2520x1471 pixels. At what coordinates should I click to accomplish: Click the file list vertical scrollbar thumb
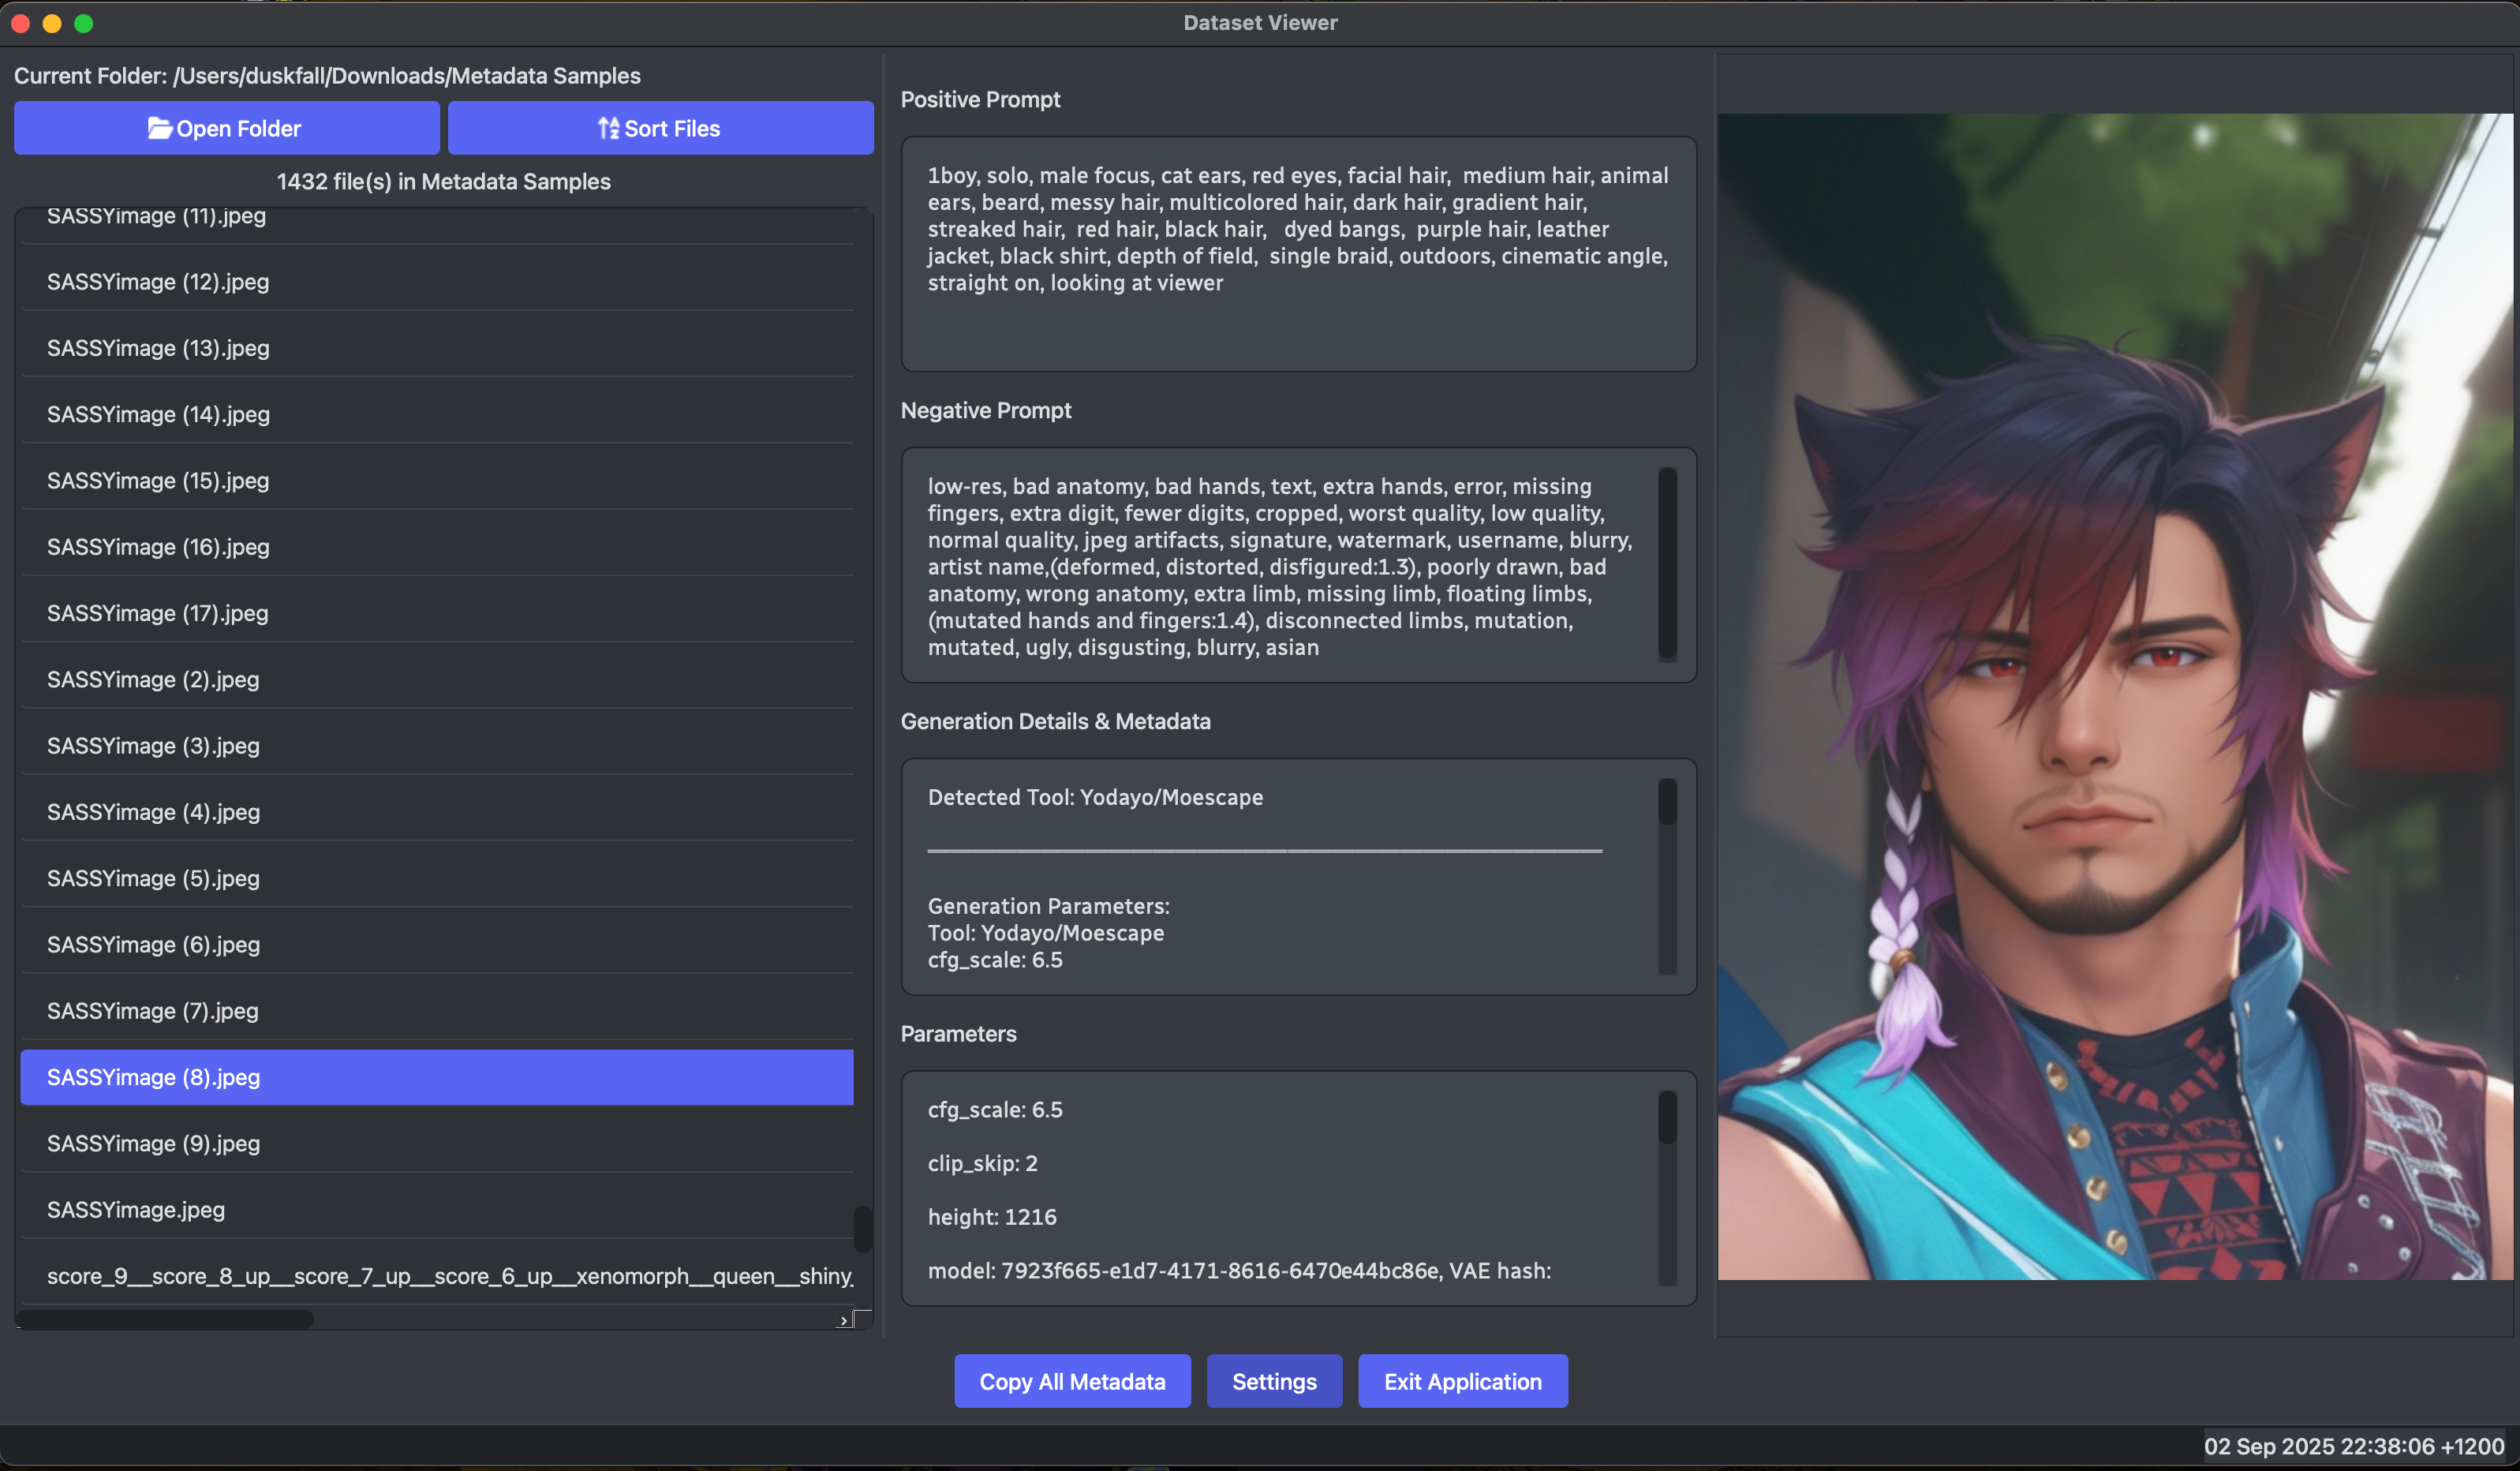tap(862, 1228)
